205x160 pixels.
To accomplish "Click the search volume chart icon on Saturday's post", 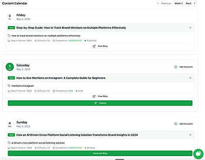I will 9,91.
